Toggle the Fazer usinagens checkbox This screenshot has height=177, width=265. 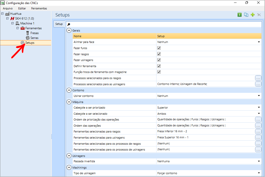(x=159, y=60)
